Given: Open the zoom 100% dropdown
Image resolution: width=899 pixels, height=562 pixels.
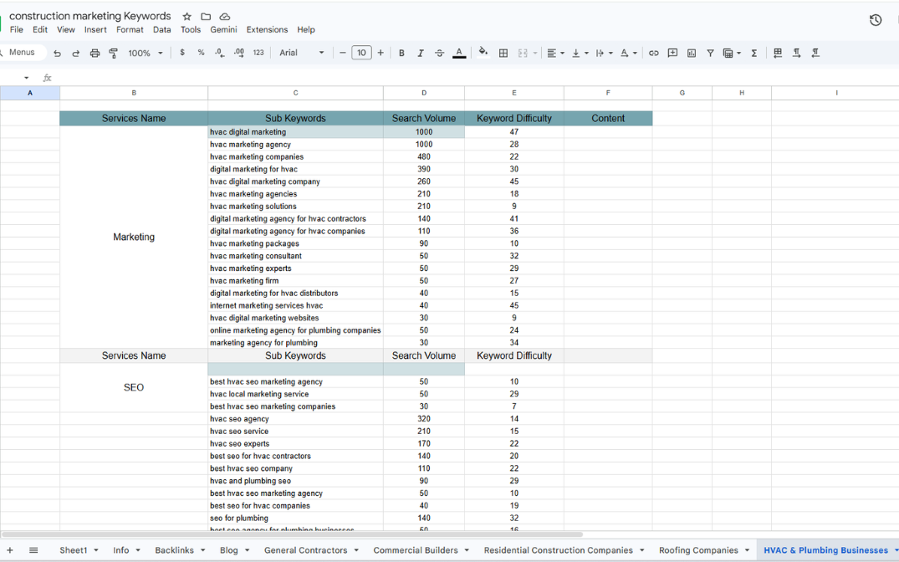Looking at the screenshot, I should [x=146, y=53].
